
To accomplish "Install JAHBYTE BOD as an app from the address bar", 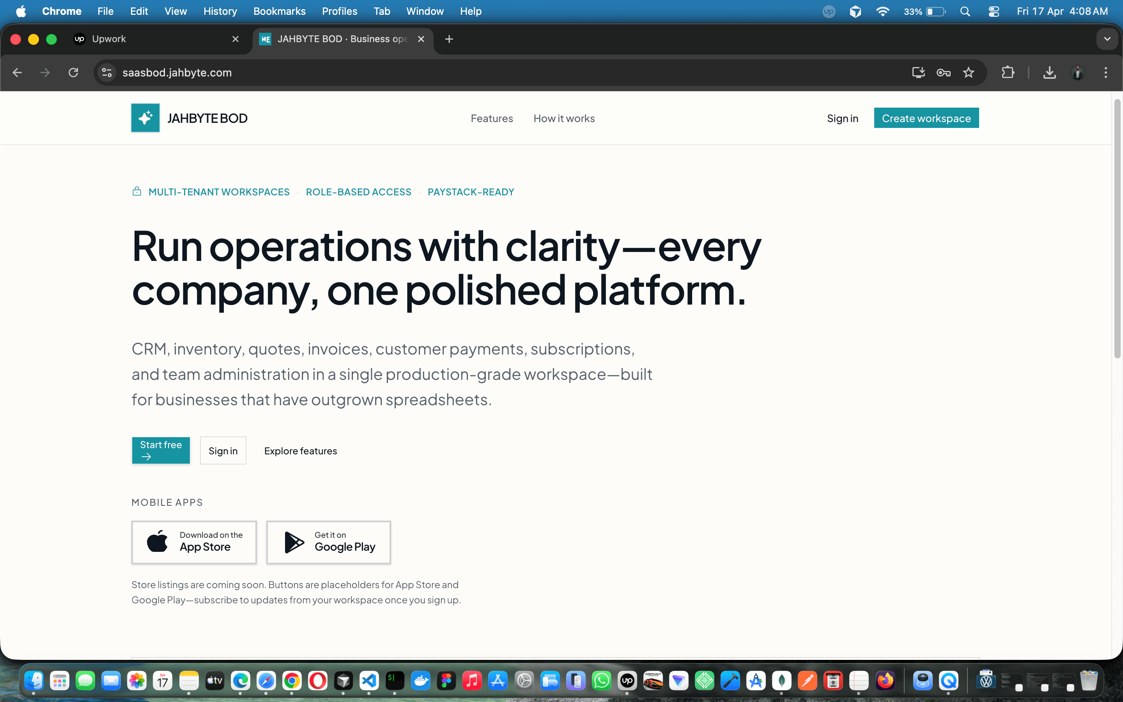I will (x=918, y=73).
